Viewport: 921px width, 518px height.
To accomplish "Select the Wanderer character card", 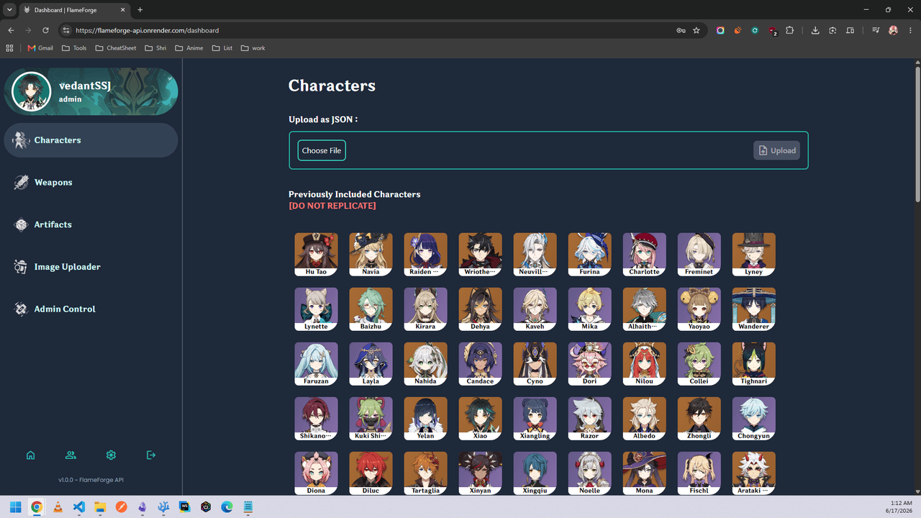I will click(x=753, y=309).
